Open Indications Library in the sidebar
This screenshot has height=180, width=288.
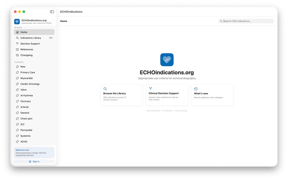34,38
